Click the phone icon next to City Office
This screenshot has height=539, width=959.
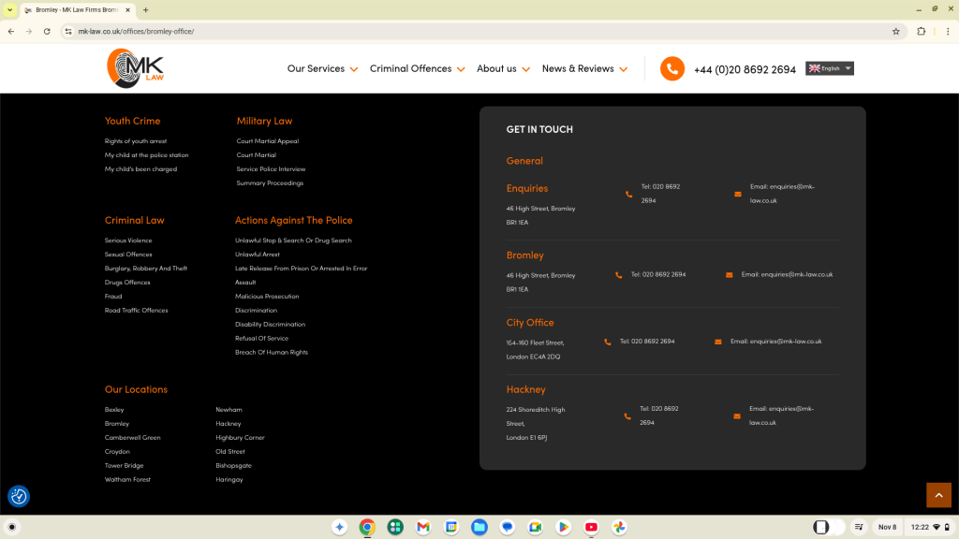point(608,342)
